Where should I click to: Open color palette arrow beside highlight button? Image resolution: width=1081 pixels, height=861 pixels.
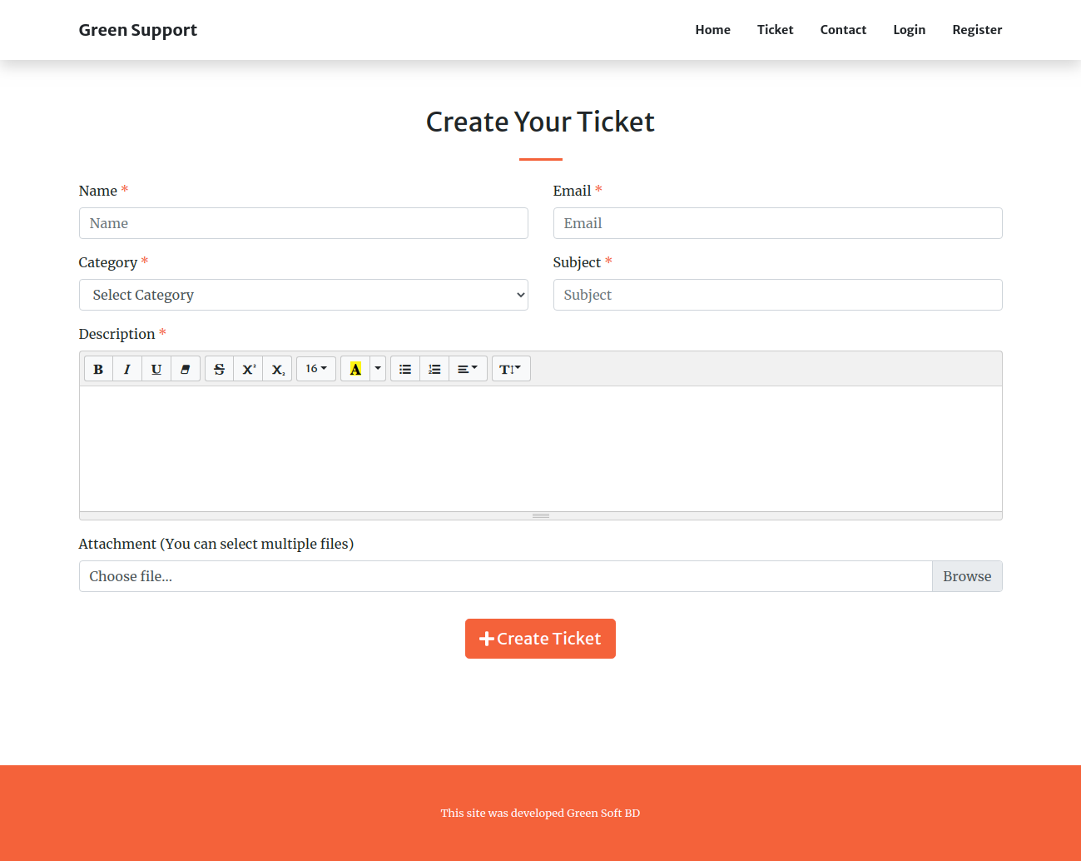[378, 369]
